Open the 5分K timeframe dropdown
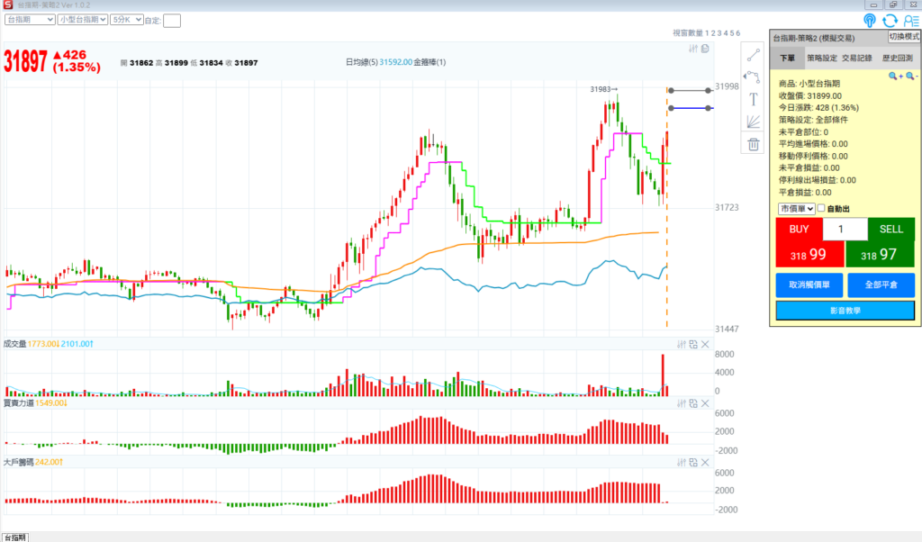 click(x=126, y=19)
